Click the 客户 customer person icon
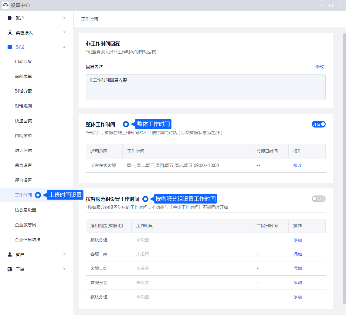 pos(10,254)
